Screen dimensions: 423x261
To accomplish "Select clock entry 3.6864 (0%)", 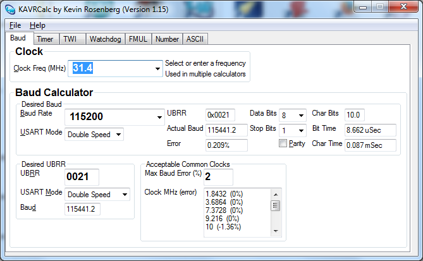I will point(224,202).
